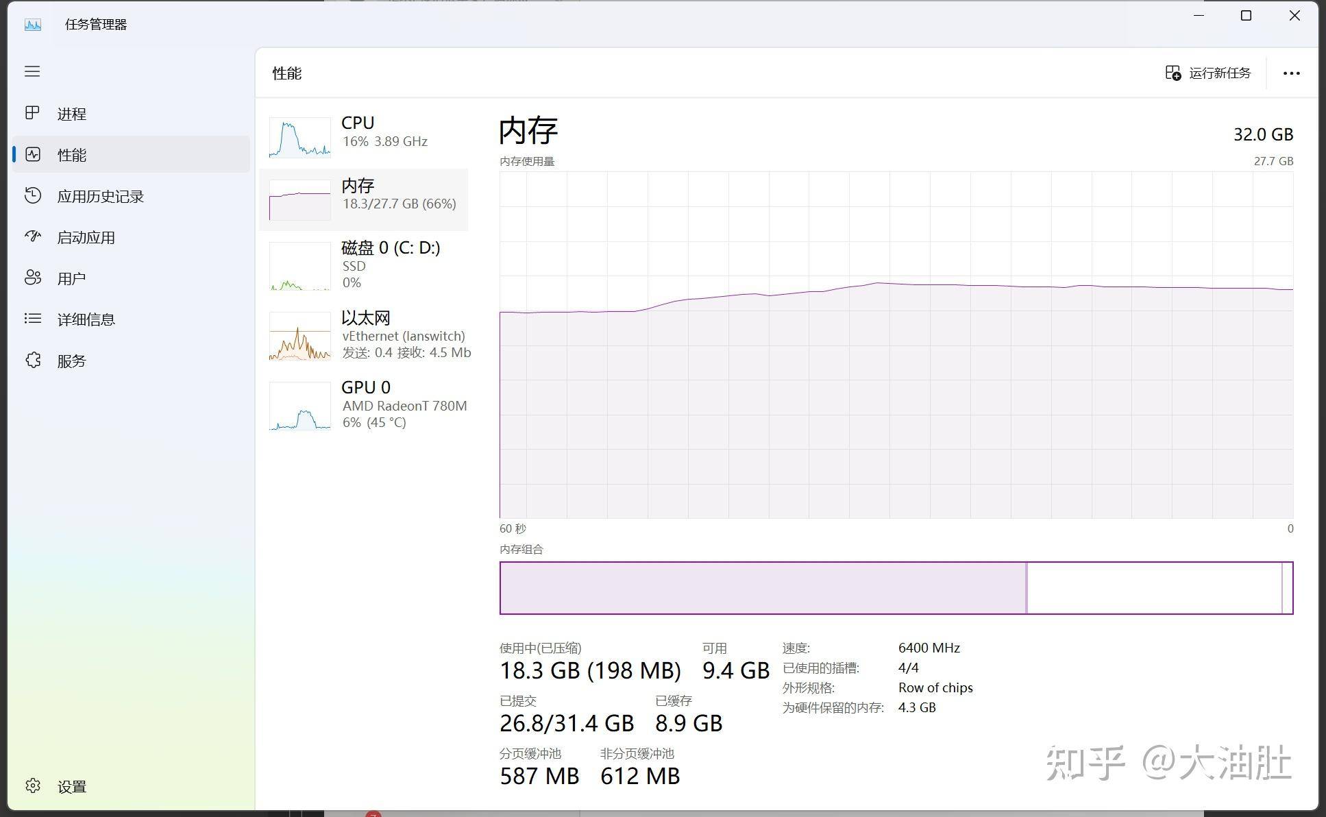Click the 16% 3.89 GHz CPU value
This screenshot has width=1326, height=817.
pyautogui.click(x=385, y=141)
